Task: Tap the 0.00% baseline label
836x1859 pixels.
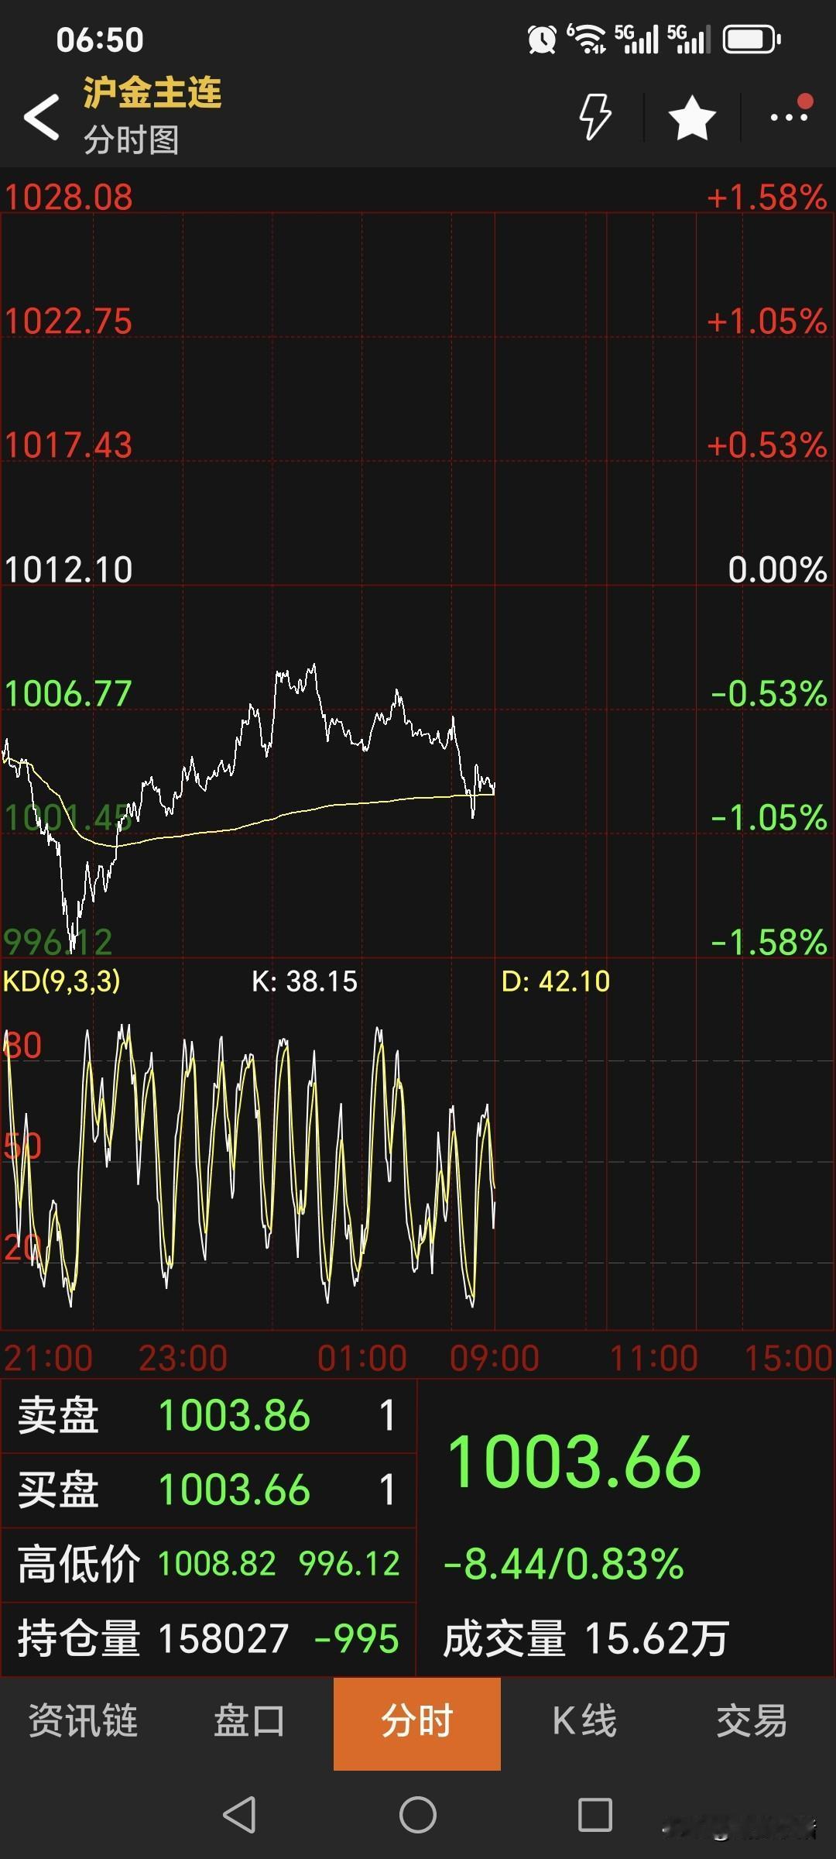Action: pyautogui.click(x=777, y=570)
